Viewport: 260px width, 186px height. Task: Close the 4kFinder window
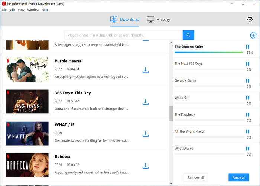[254, 4]
